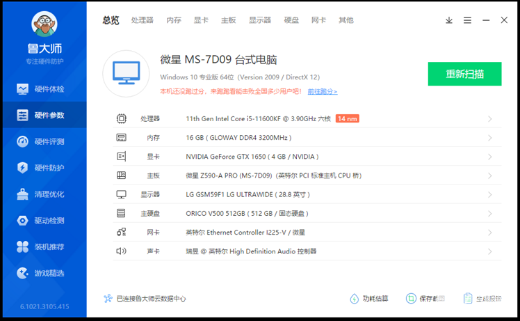Click the 保存截图 save screenshot icon
The height and width of the screenshot is (321, 520).
pos(411,299)
